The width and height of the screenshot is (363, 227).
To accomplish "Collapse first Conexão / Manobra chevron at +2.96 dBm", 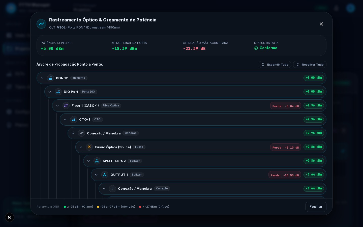I will [73, 133].
